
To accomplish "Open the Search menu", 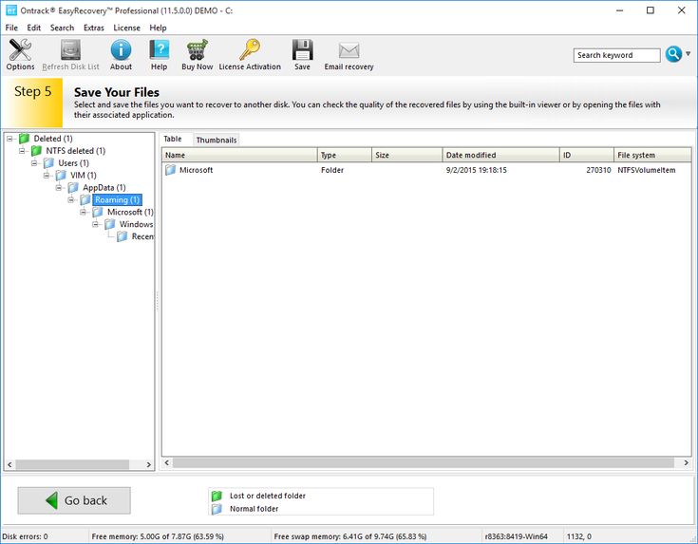I will click(62, 28).
